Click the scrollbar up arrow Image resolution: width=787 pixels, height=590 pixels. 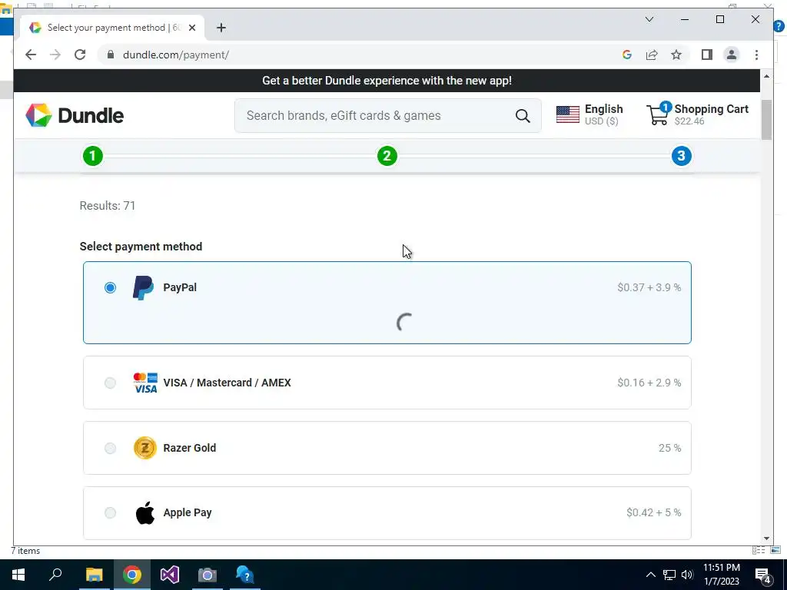(766, 76)
